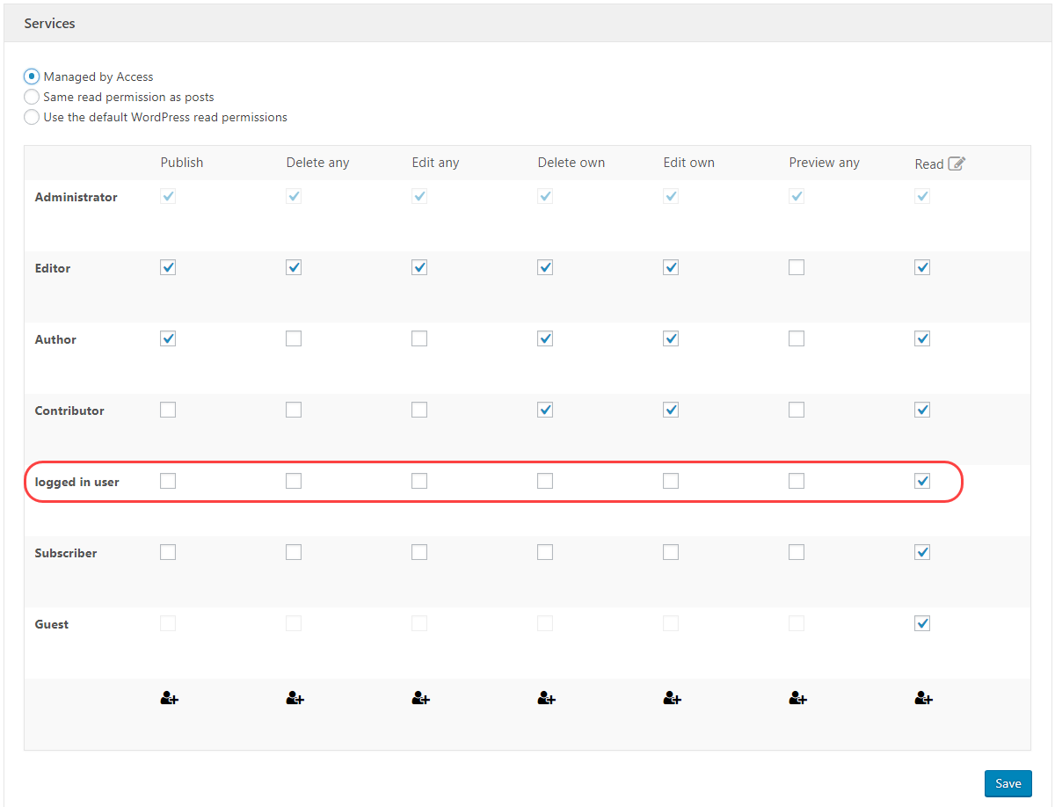Click the Author role label
The width and height of the screenshot is (1055, 807).
[55, 339]
